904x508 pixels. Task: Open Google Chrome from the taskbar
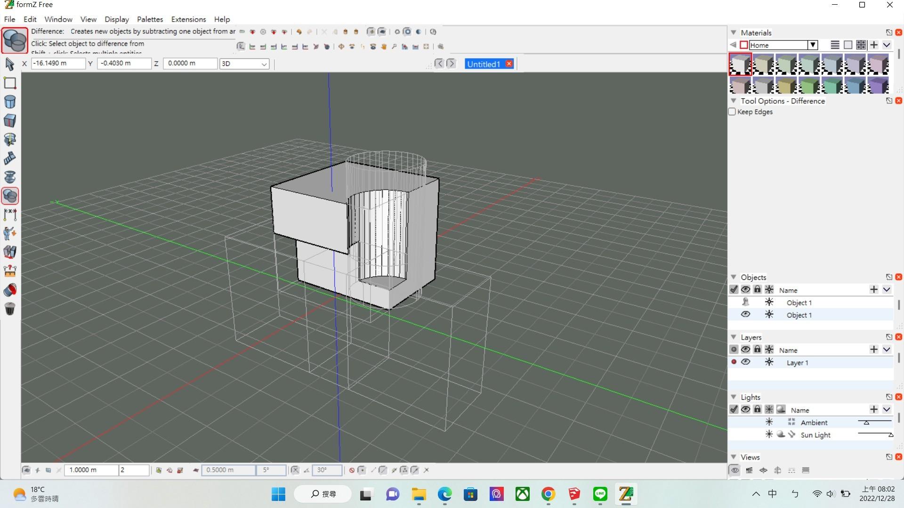(x=548, y=494)
